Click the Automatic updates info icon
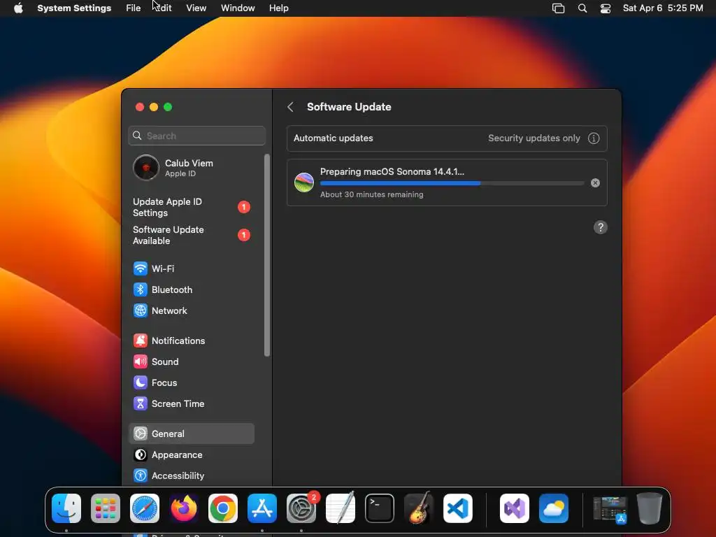Screen dimensions: 716x537 click(593, 138)
